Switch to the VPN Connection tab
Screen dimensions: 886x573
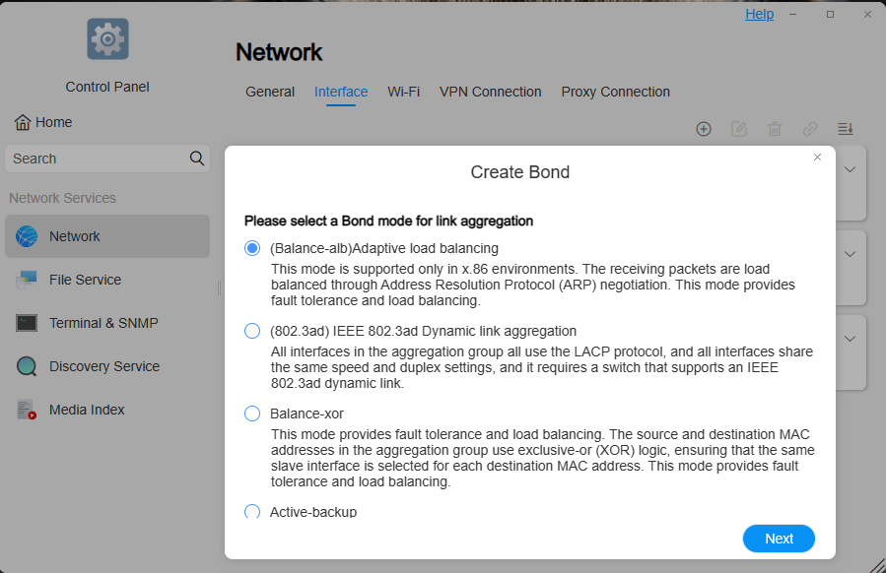click(x=491, y=92)
